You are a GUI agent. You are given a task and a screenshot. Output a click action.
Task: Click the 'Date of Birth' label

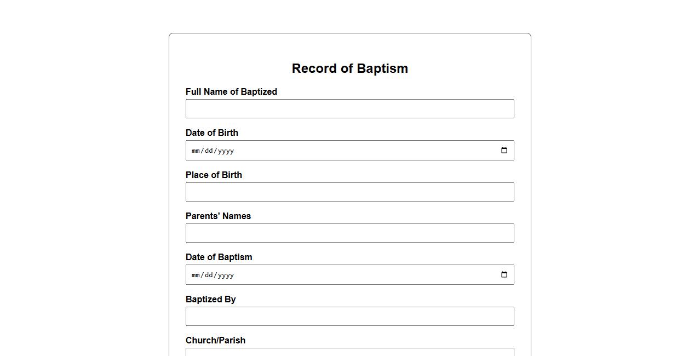[211, 133]
